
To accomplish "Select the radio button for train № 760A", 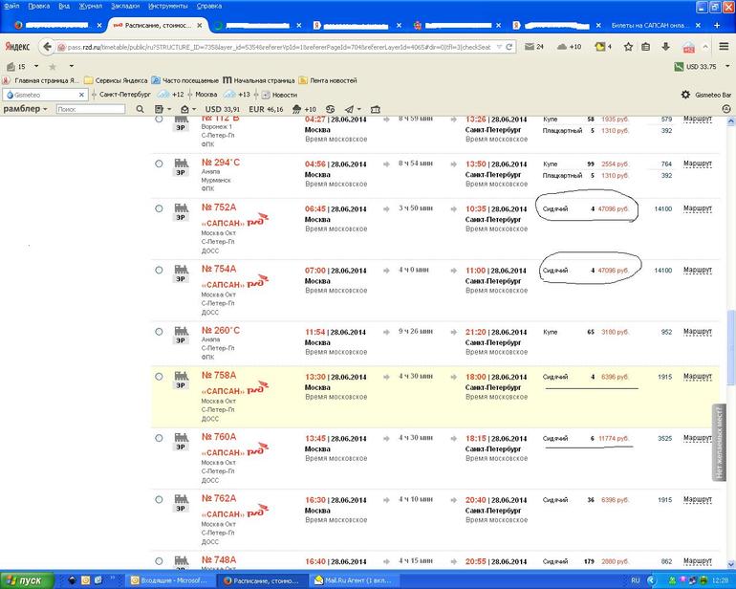I will 159,438.
